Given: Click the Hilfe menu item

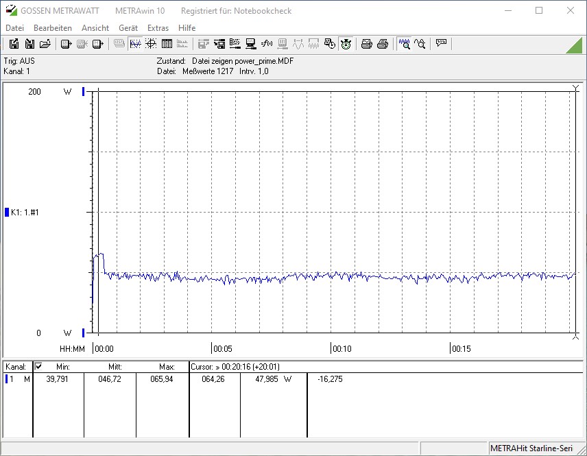Looking at the screenshot, I should point(187,28).
